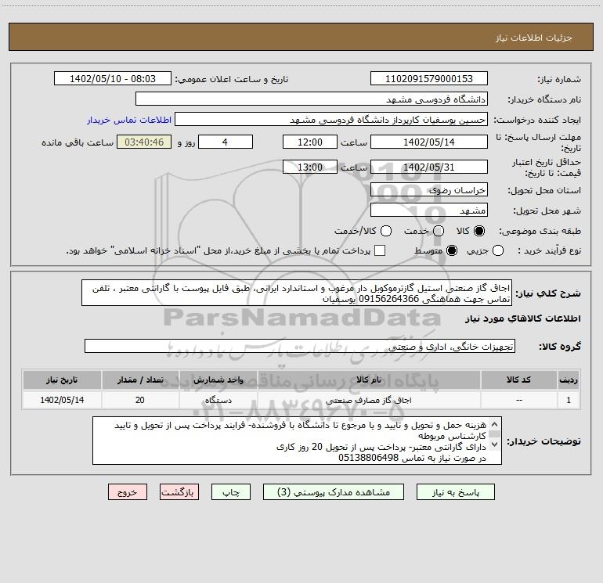Click the نام کالا column header
603x583 pixels.
(x=369, y=380)
